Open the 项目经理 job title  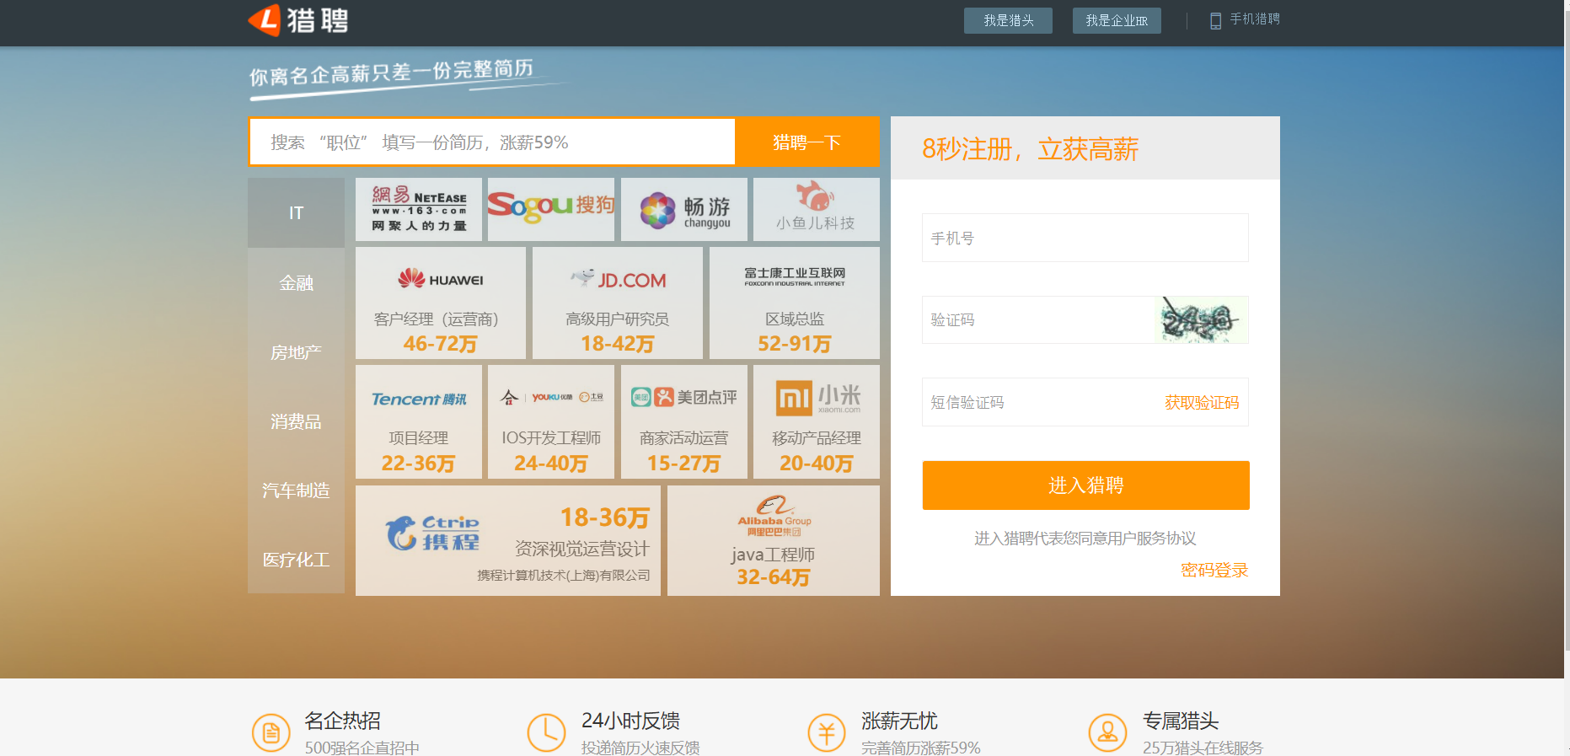[419, 438]
